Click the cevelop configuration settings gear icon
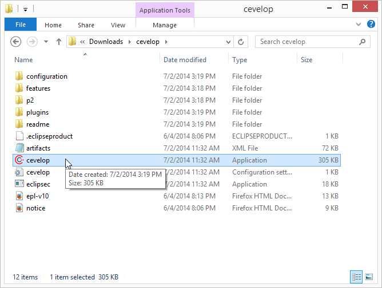Screen dimensions: 382x288 point(19,172)
